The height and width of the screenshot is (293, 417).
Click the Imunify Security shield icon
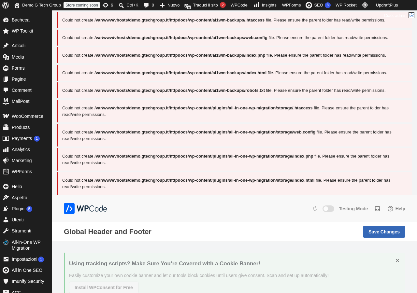pos(6,281)
